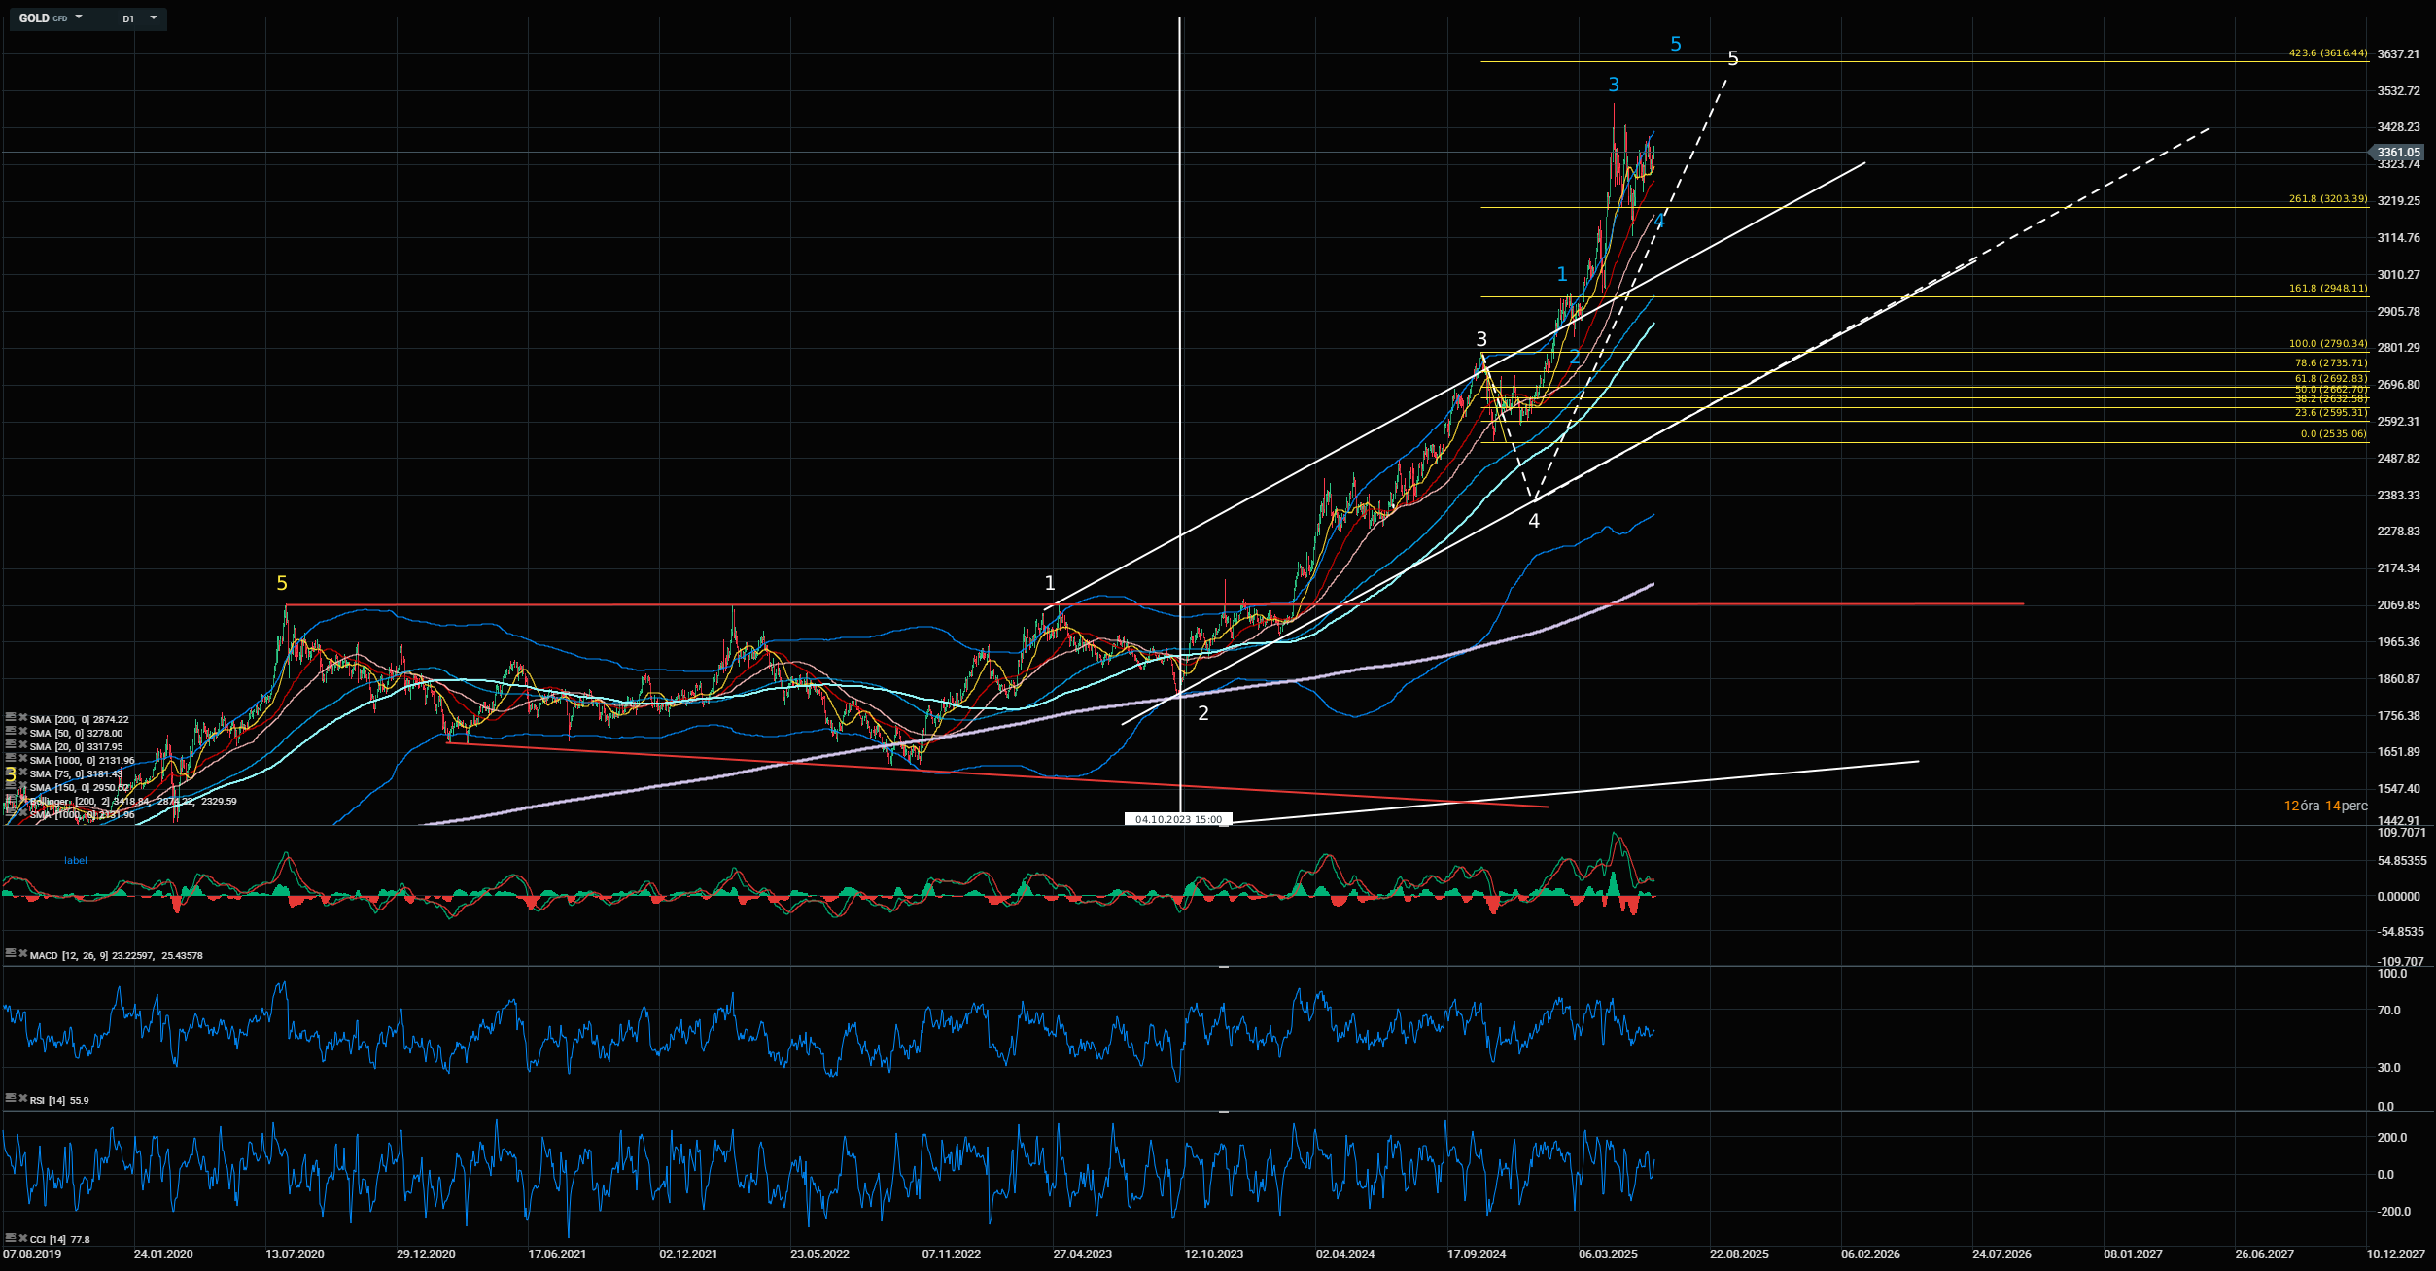Open settings for the CCI indicator
Viewport: 2436px width, 1271px height.
coord(10,1238)
